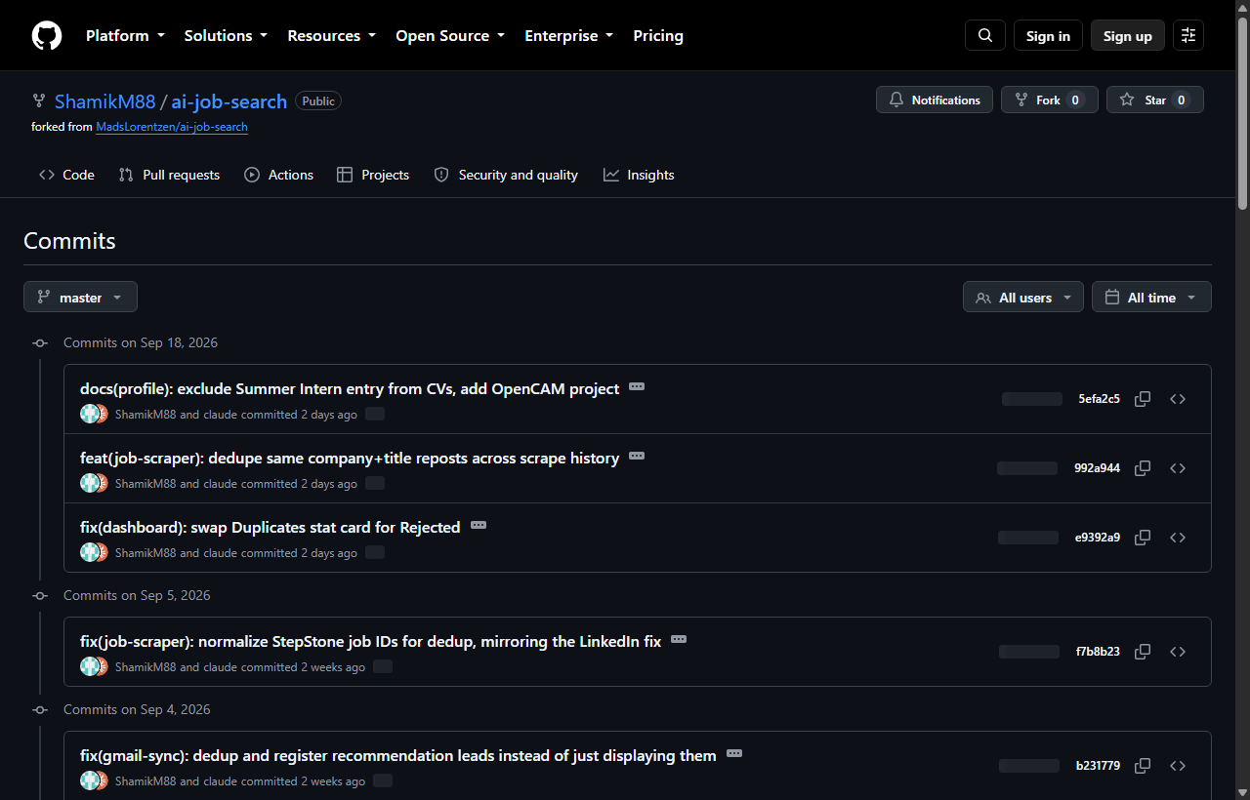Browse repository at commit e9392a9

[1178, 538]
